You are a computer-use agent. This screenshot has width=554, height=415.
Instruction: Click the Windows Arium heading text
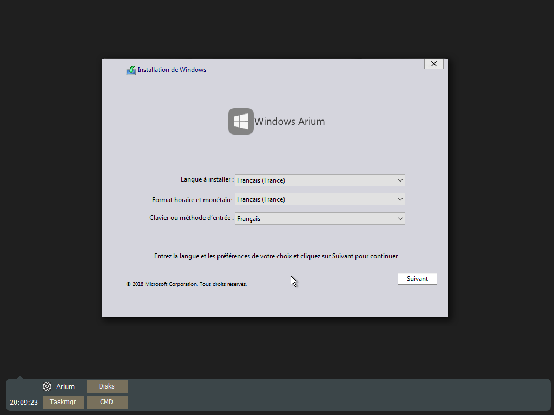289,122
